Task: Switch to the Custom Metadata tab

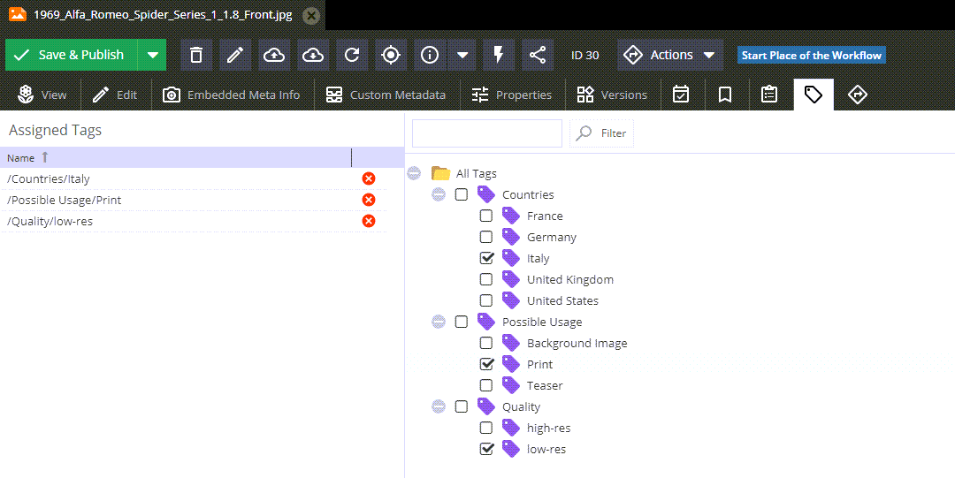Action: click(x=386, y=95)
